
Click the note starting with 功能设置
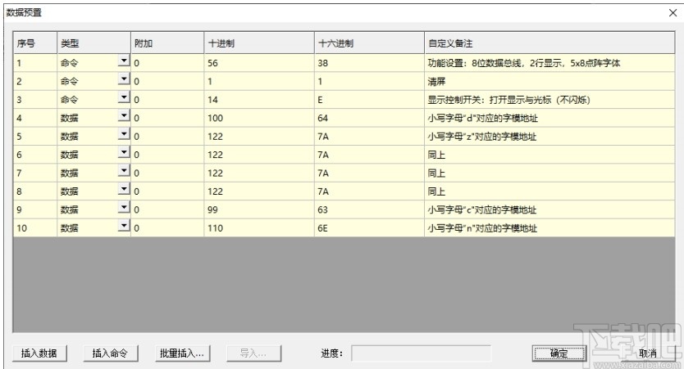[x=549, y=63]
